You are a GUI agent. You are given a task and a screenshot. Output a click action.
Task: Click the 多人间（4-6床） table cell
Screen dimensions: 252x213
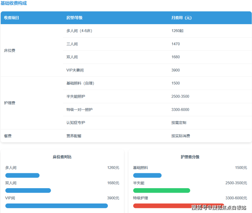tap(79, 31)
